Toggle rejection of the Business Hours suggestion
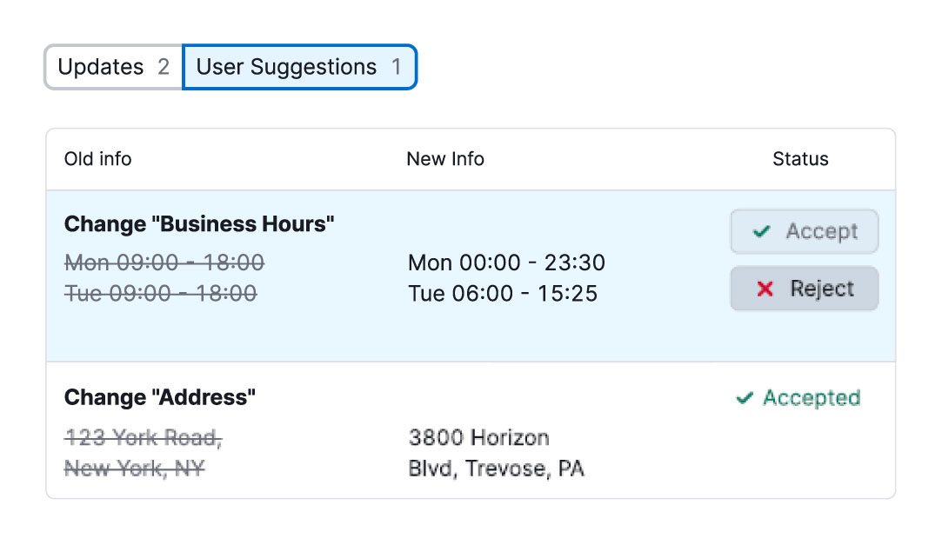 tap(804, 288)
